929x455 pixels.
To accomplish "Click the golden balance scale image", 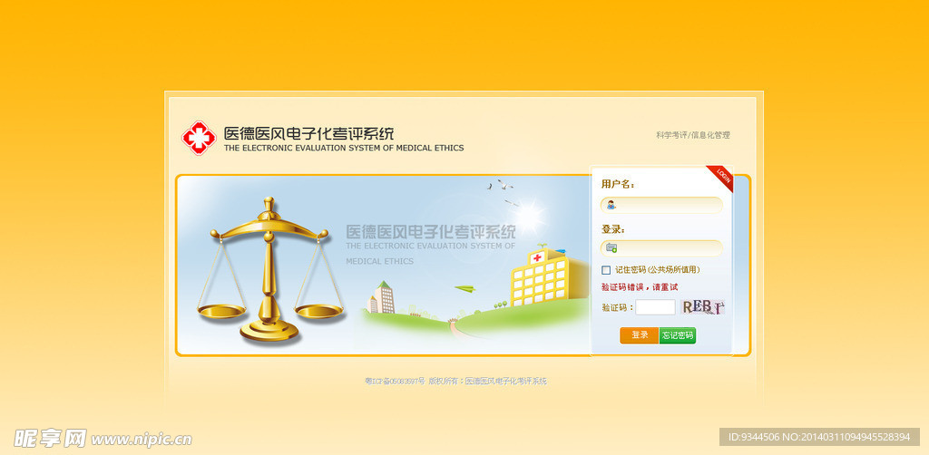I will pos(270,270).
